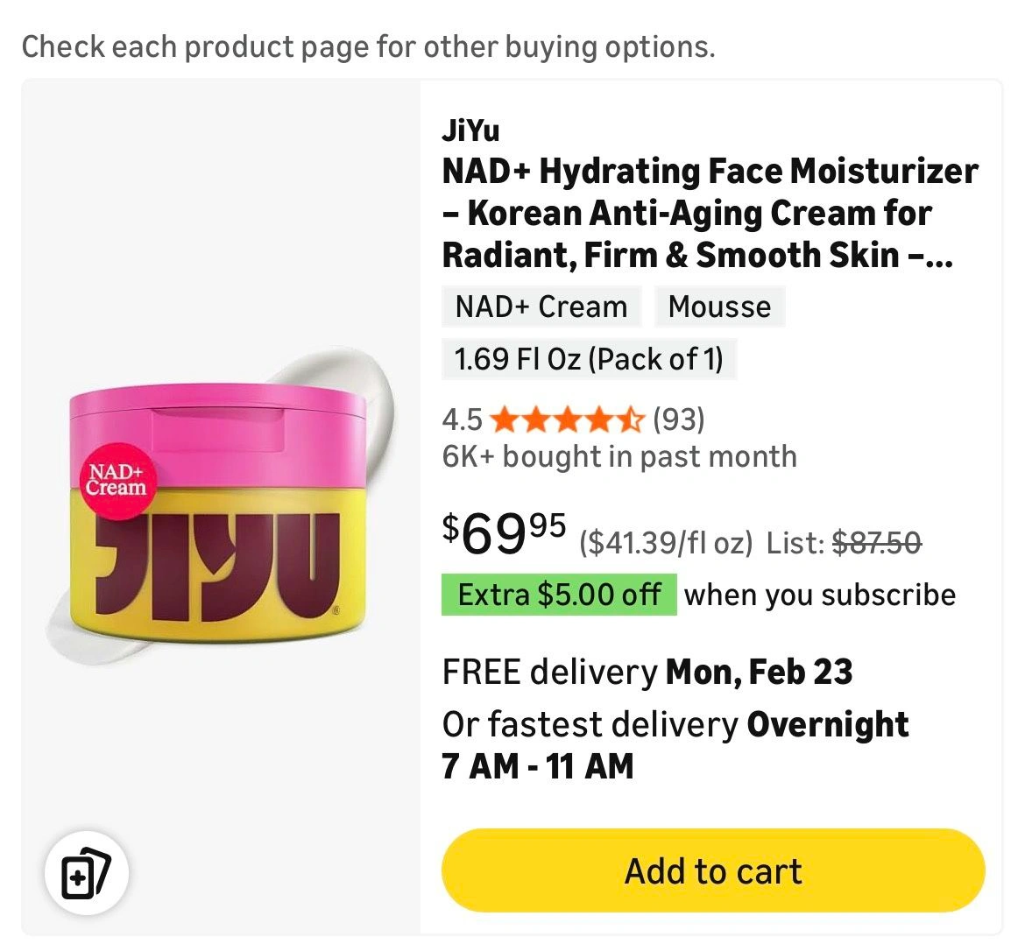Click the $41.39/fl oz unit price
Image resolution: width=1025 pixels, height=944 pixels.
pyautogui.click(x=666, y=544)
